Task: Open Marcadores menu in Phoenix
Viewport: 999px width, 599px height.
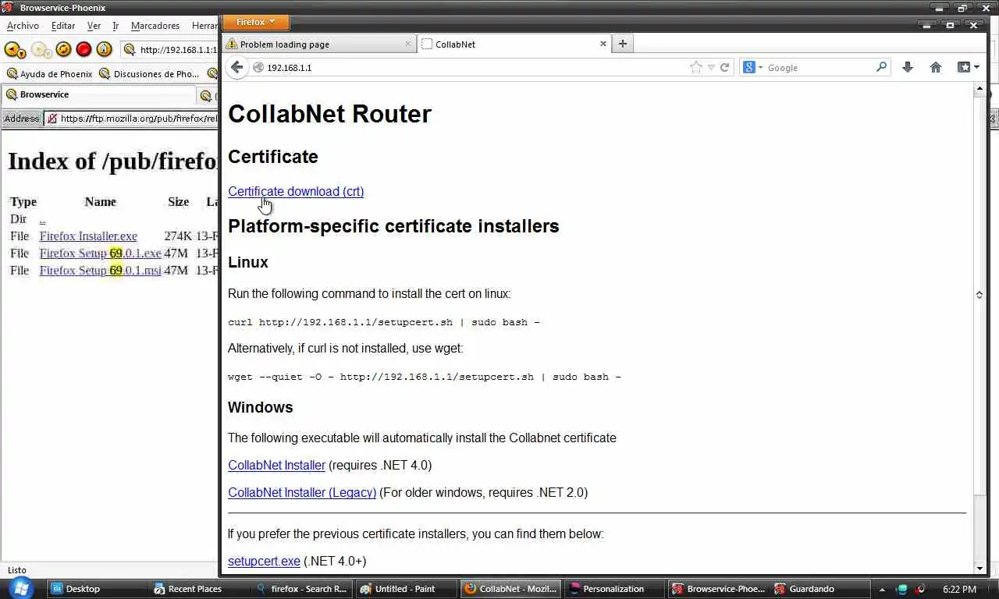Action: (155, 26)
